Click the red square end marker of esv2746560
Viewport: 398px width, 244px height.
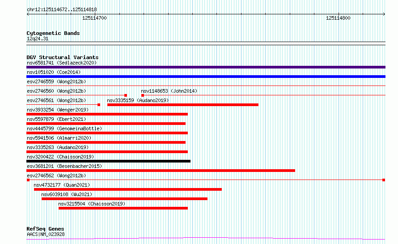click(126, 95)
